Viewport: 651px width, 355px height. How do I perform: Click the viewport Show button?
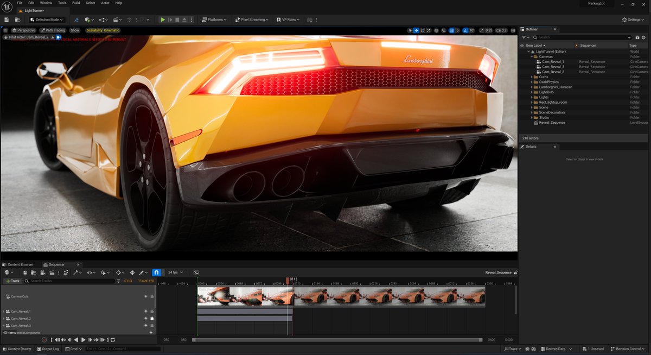[x=75, y=30]
